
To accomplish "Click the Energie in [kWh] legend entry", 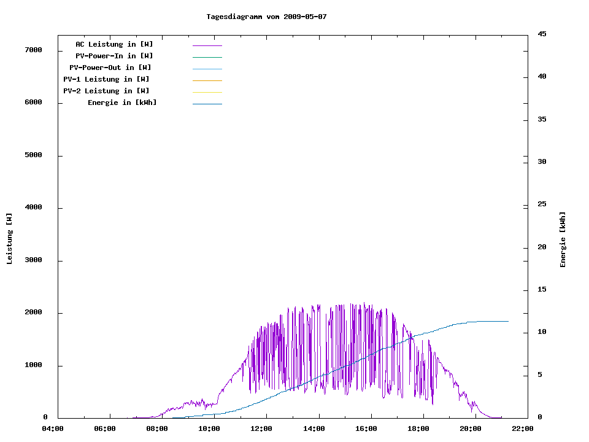I will tap(122, 103).
